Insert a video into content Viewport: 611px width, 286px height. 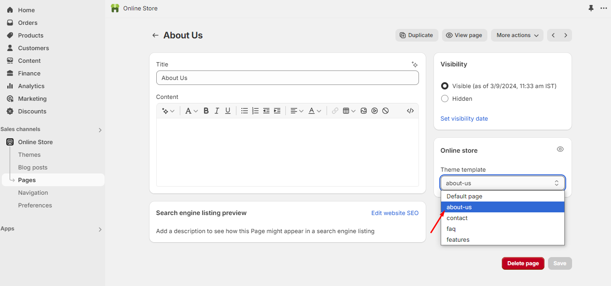point(375,111)
